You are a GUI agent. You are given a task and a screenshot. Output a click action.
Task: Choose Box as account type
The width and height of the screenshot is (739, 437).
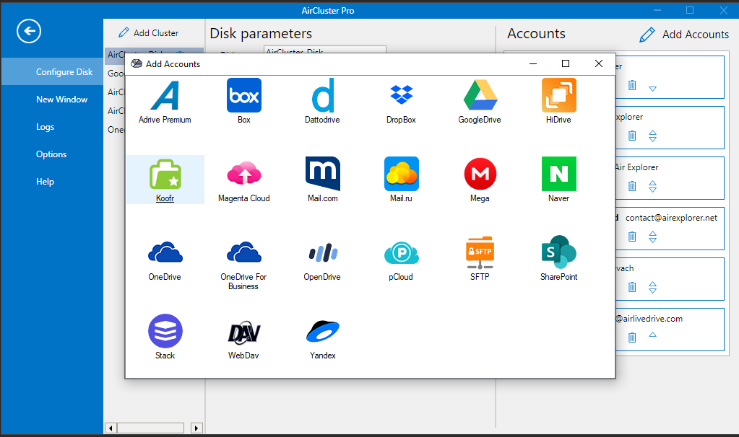[244, 95]
